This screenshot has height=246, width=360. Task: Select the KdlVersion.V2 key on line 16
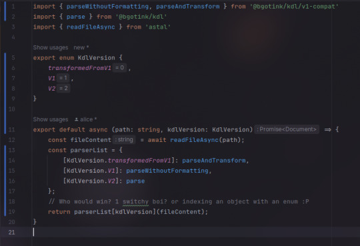pyautogui.click(x=91, y=181)
